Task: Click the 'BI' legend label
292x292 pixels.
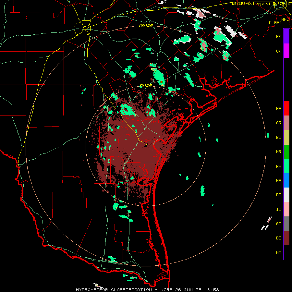Action: coord(278,238)
